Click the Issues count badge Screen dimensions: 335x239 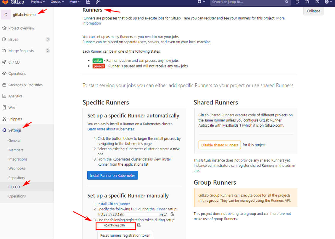tap(48, 39)
